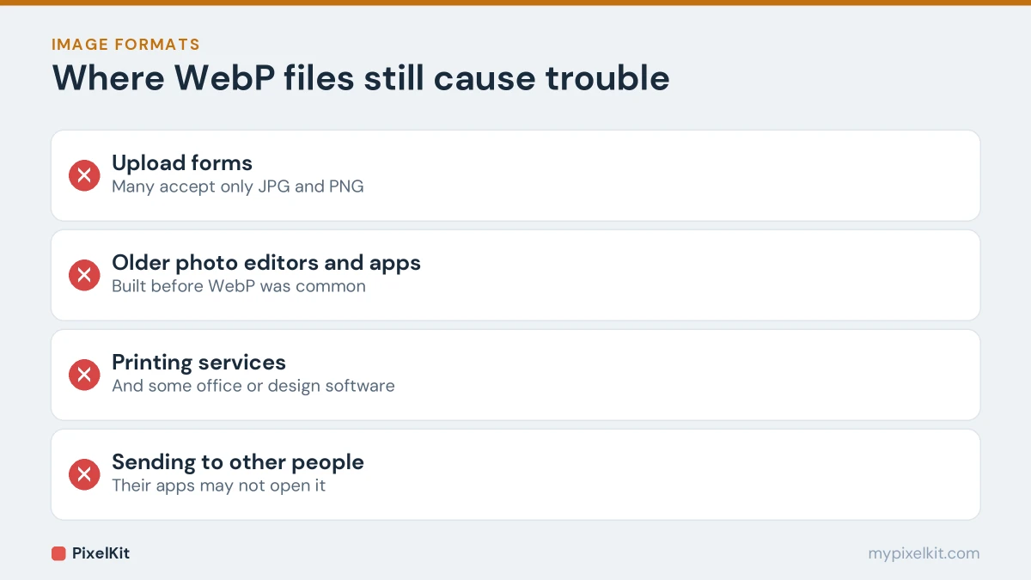The image size is (1031, 580).
Task: Click the red X icon beside Upload forms
Action: tap(84, 175)
